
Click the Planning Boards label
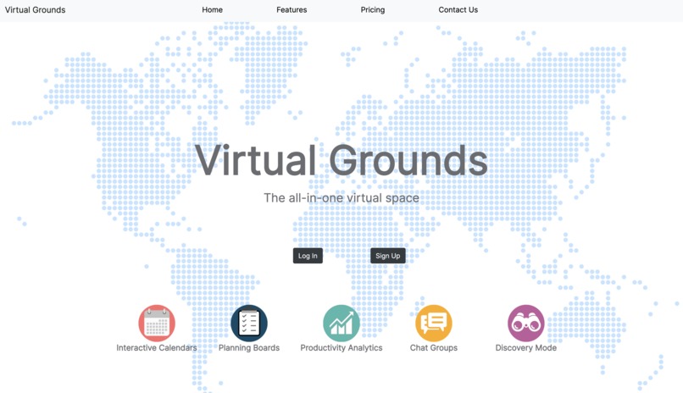click(249, 348)
